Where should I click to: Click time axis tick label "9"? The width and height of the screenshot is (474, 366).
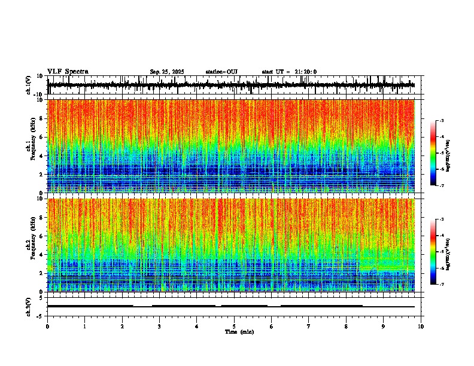click(383, 327)
